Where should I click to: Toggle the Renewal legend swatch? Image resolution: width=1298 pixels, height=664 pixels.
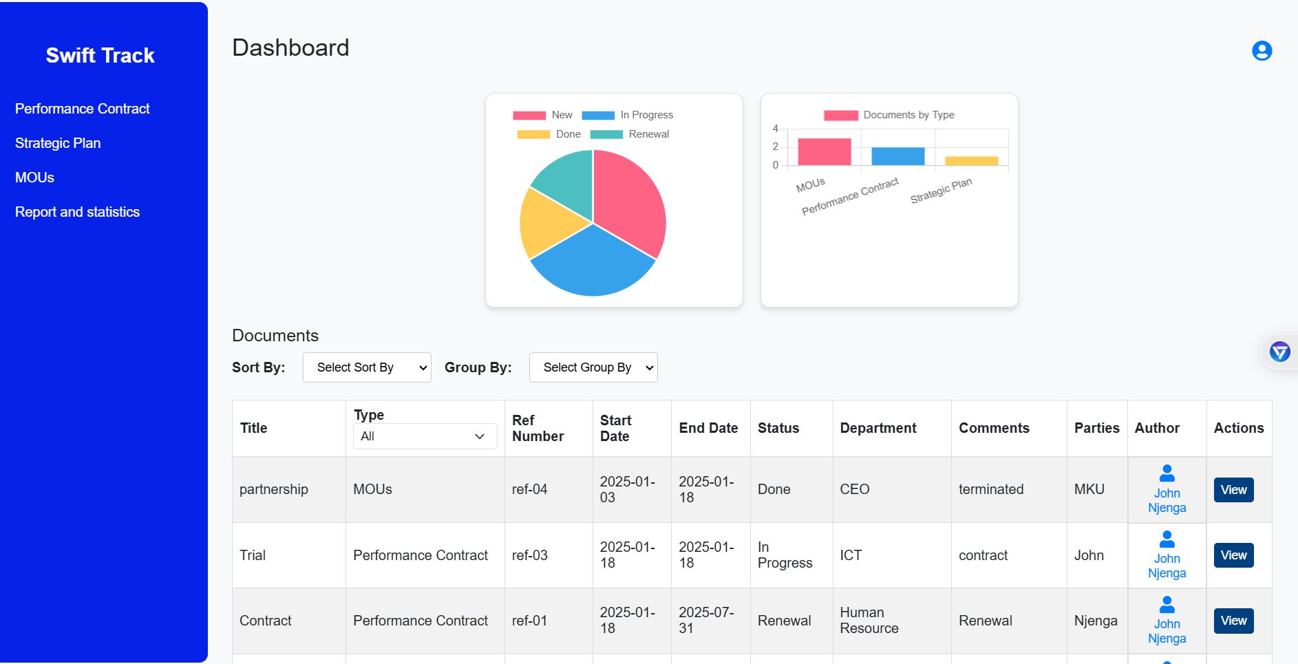[606, 135]
